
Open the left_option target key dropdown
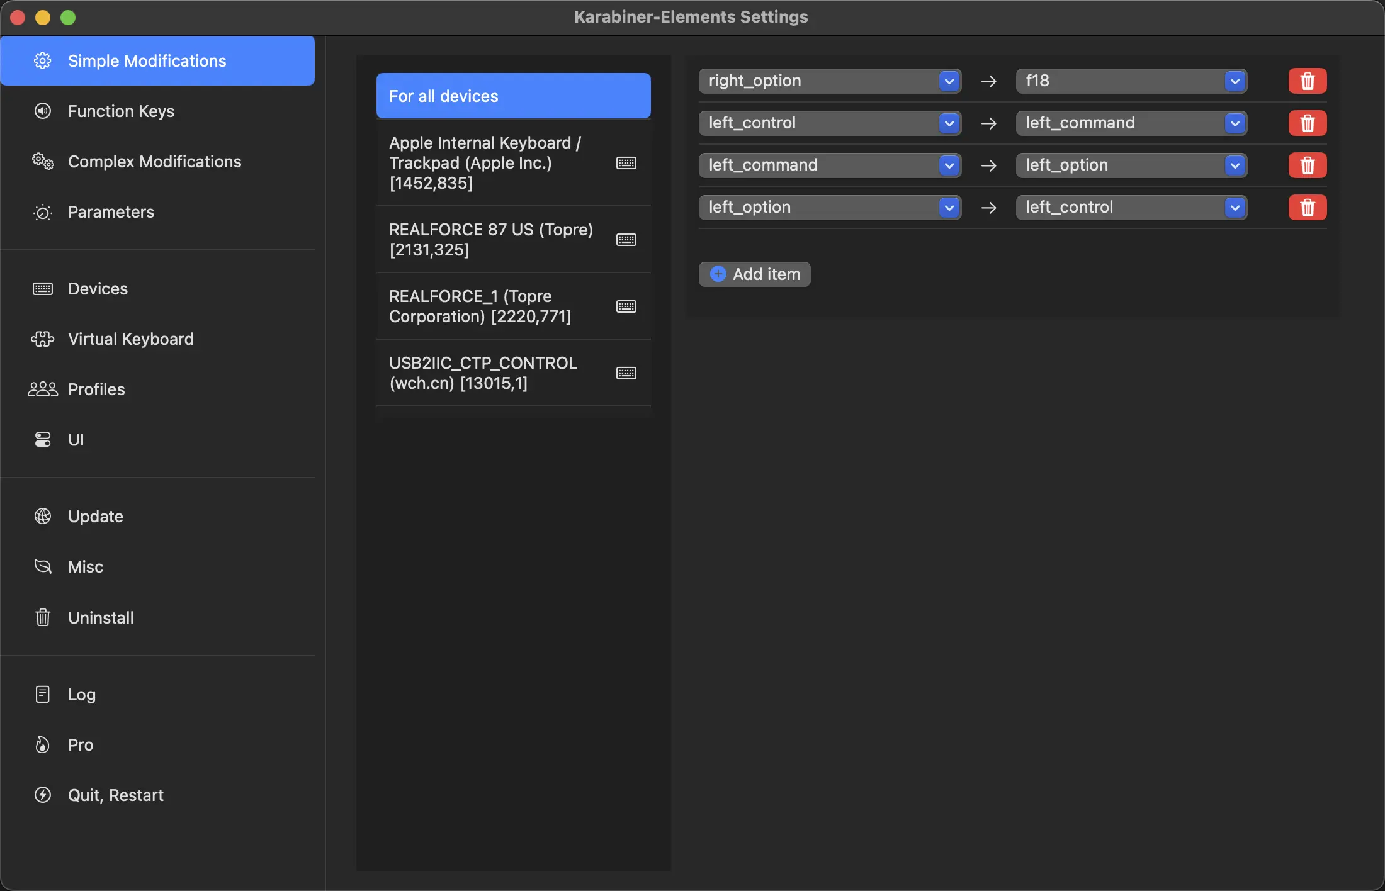1131,165
